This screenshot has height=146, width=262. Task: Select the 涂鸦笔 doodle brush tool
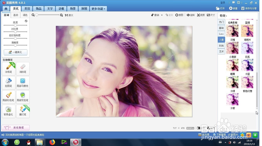(x=9, y=69)
